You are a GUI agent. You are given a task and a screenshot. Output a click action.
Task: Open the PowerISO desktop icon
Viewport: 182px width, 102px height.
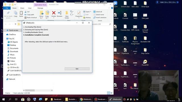coord(145,63)
